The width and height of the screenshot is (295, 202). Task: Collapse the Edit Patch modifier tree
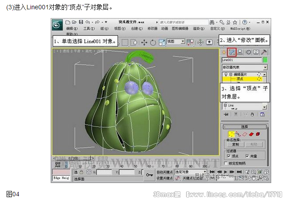click(231, 74)
